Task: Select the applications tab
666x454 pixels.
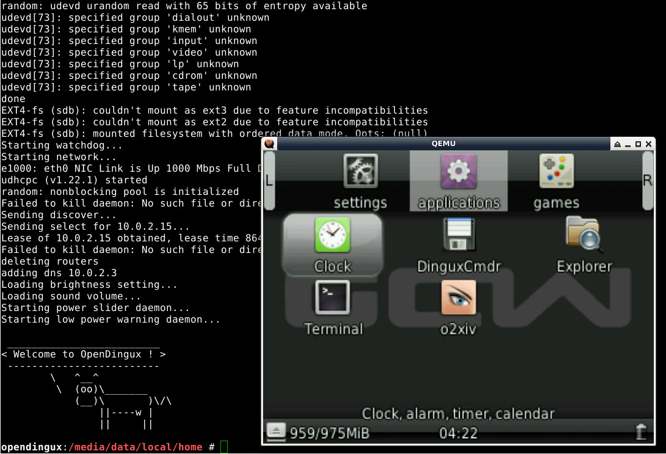Action: coord(458,181)
